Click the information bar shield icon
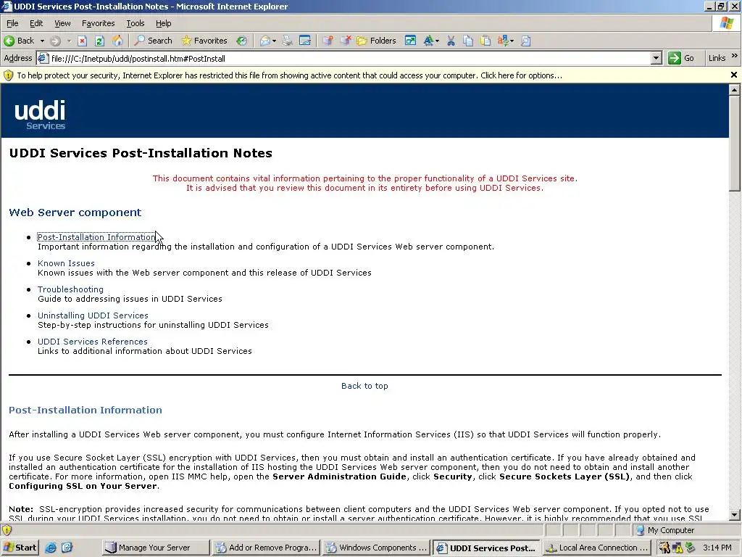742x557 pixels. tap(8, 75)
